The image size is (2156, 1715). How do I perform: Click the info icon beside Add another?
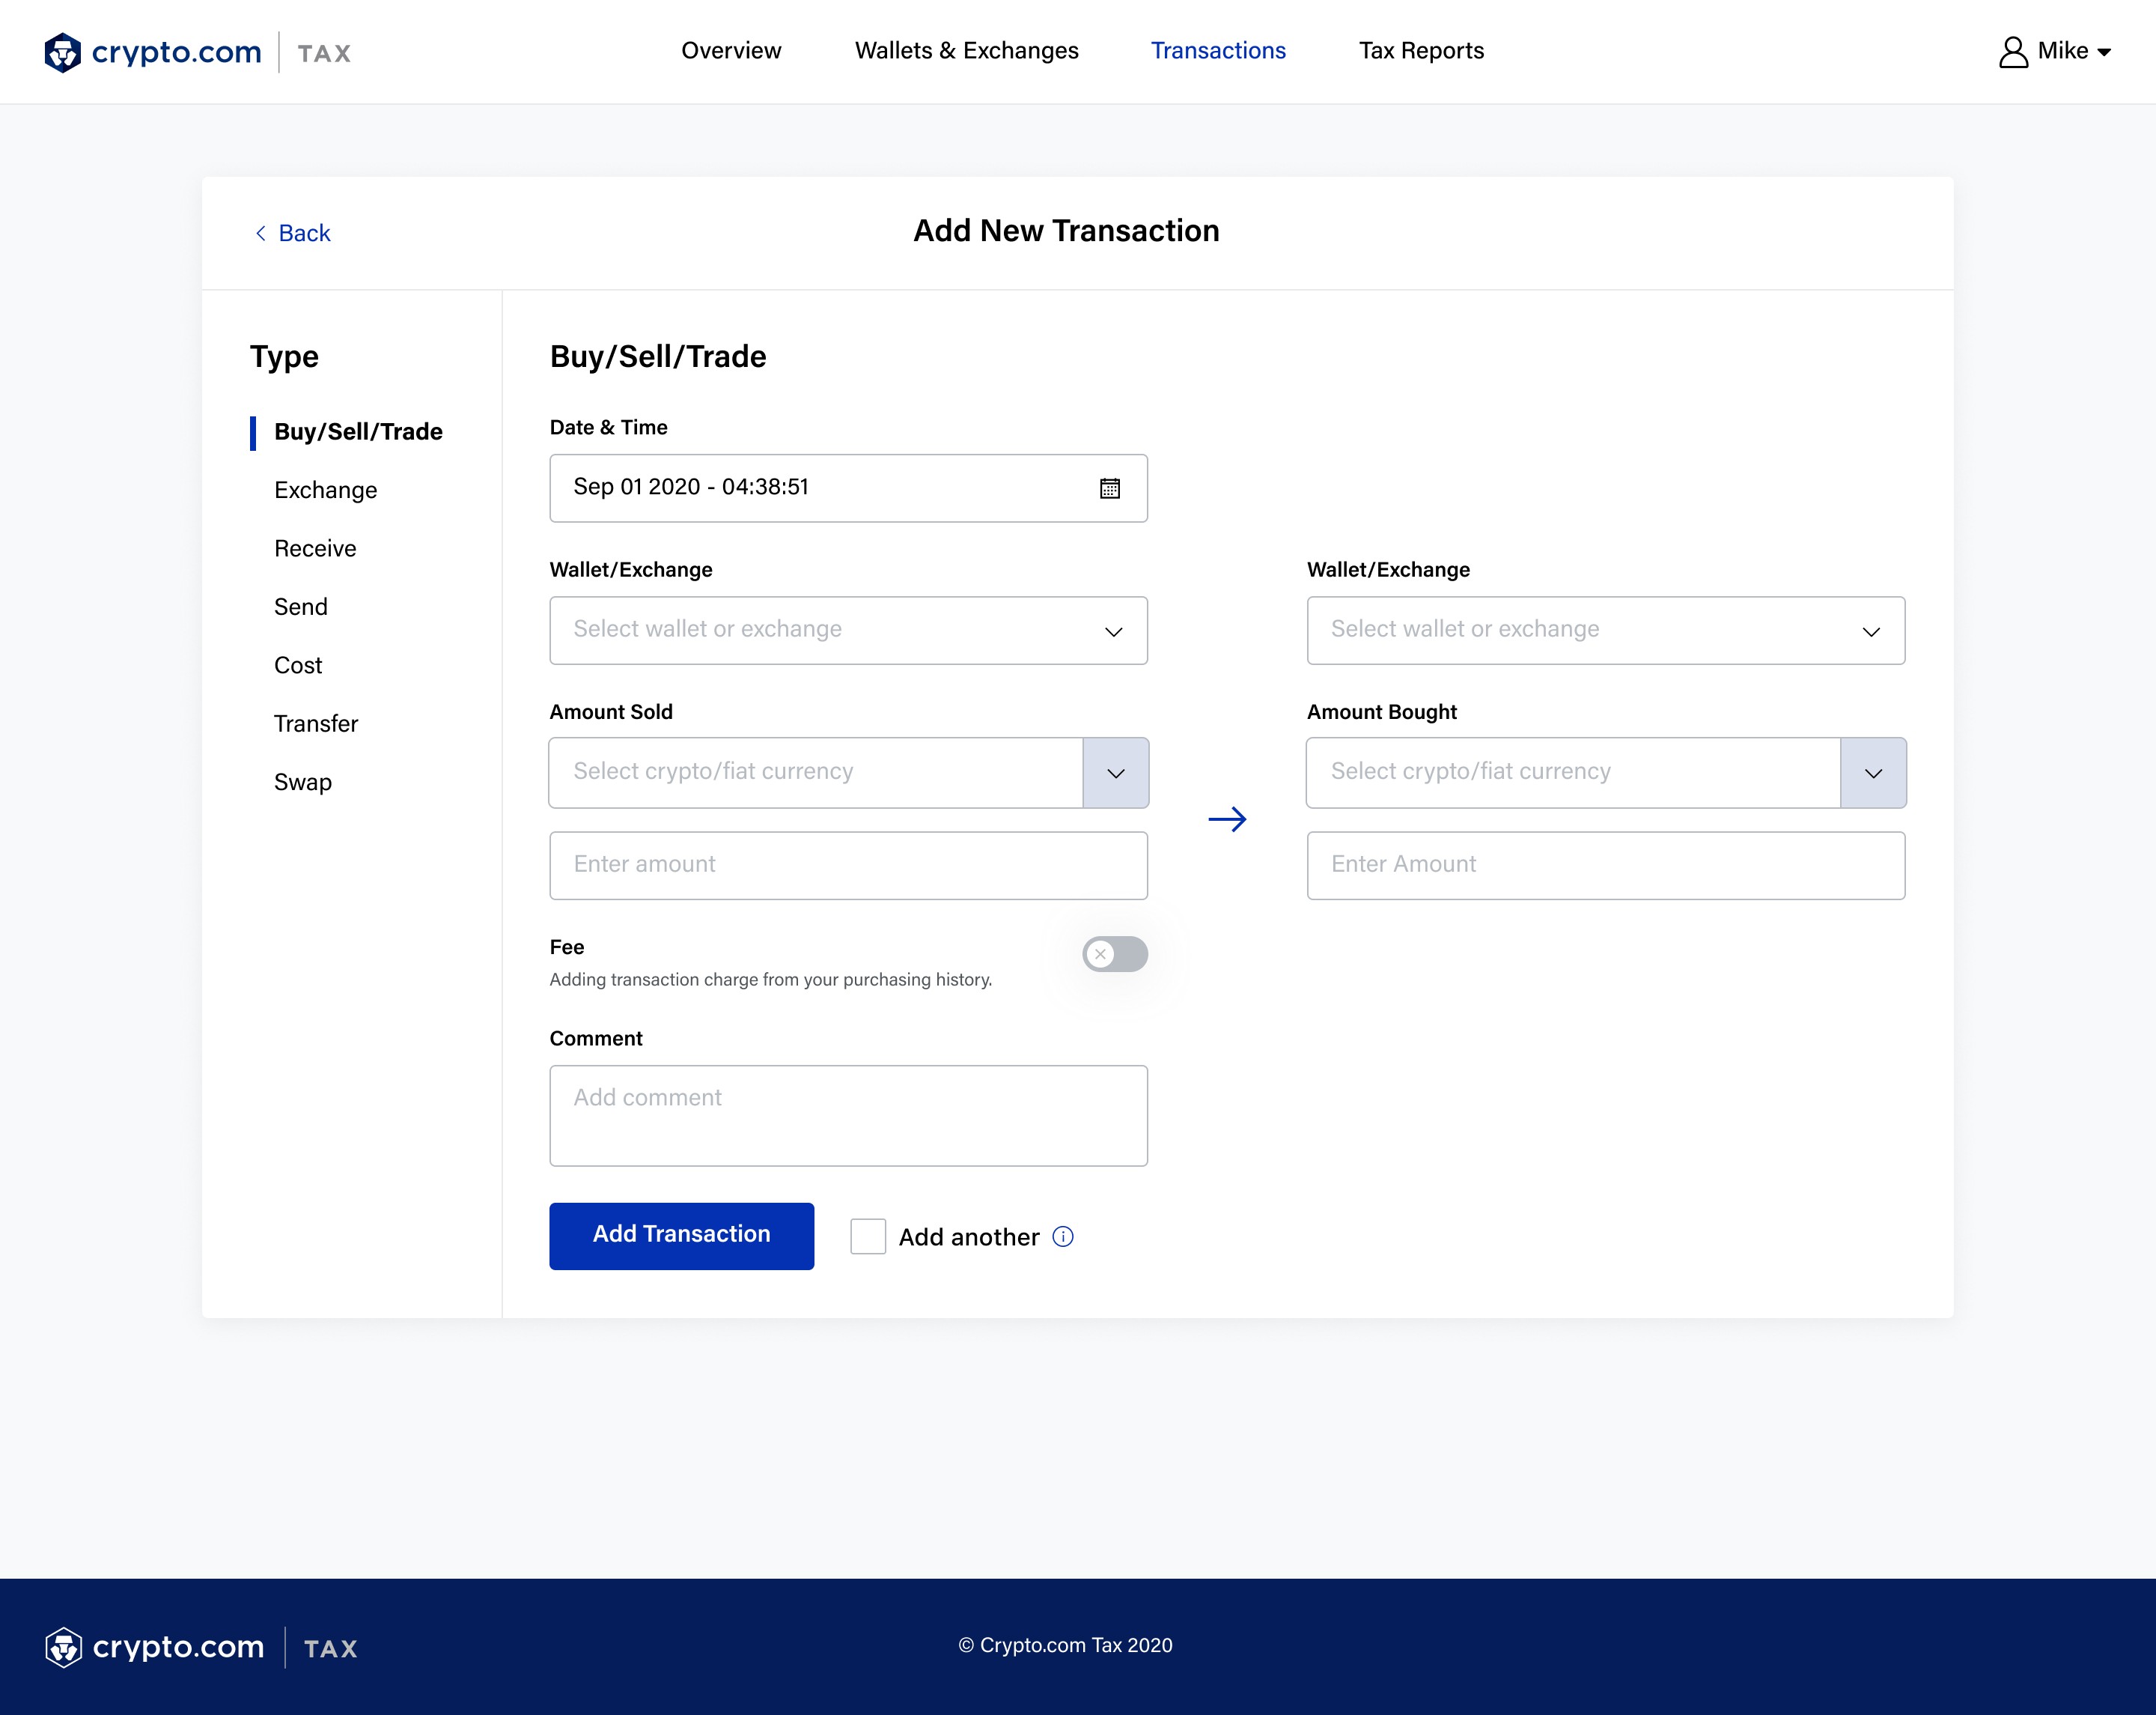(x=1063, y=1236)
